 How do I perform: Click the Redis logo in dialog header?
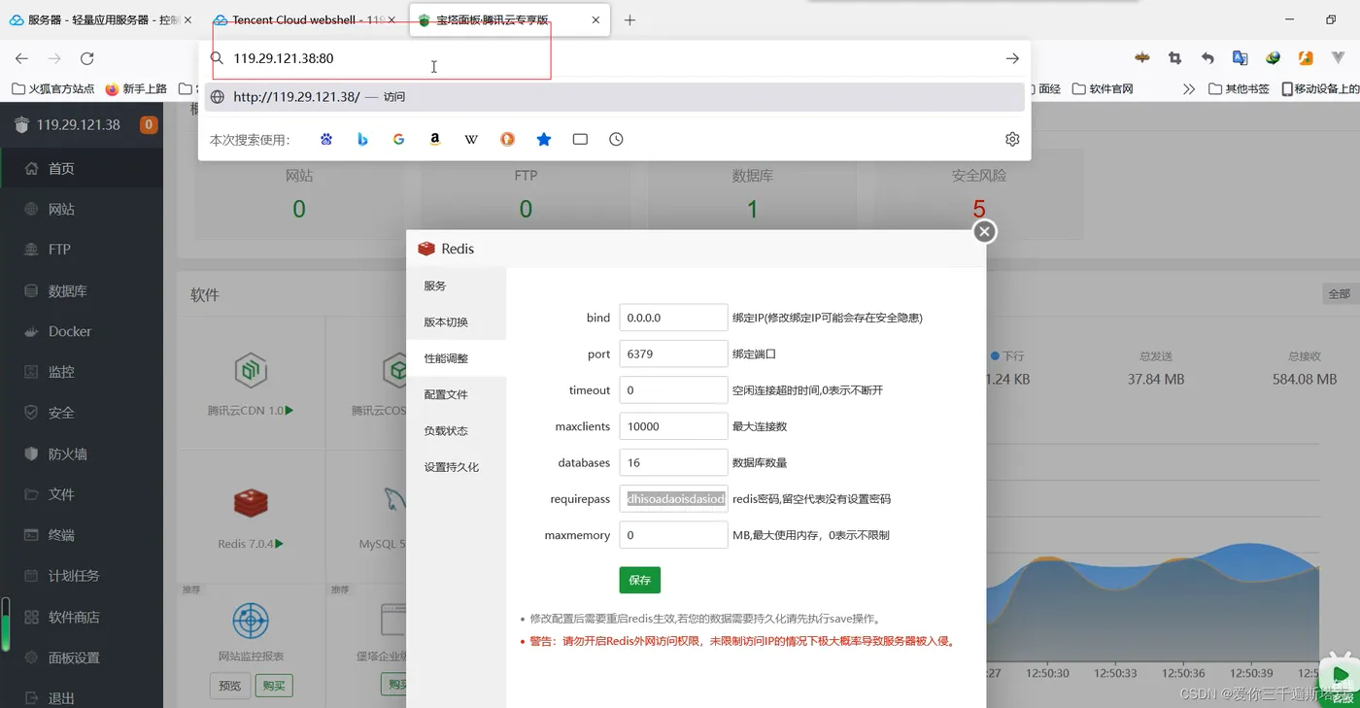(x=426, y=249)
